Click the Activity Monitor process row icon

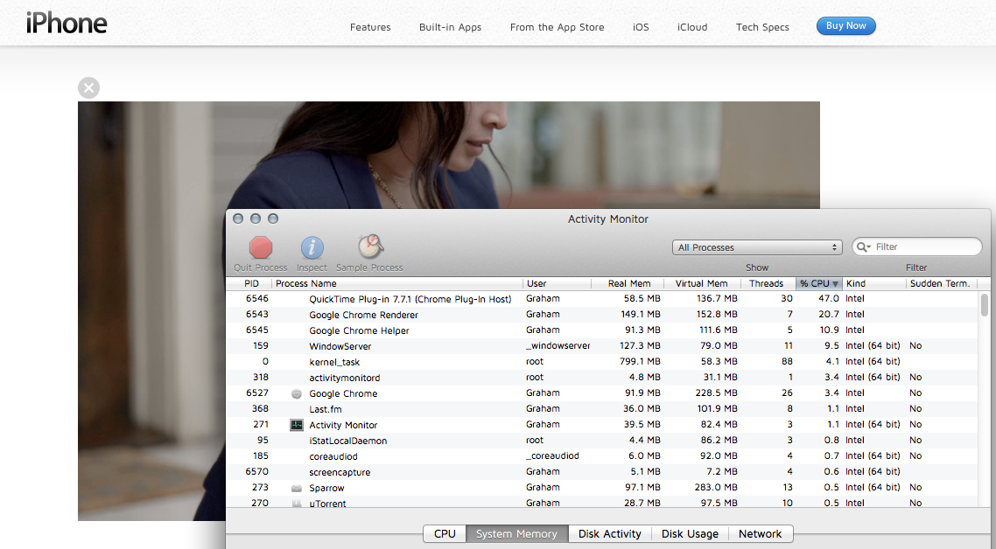tap(297, 425)
